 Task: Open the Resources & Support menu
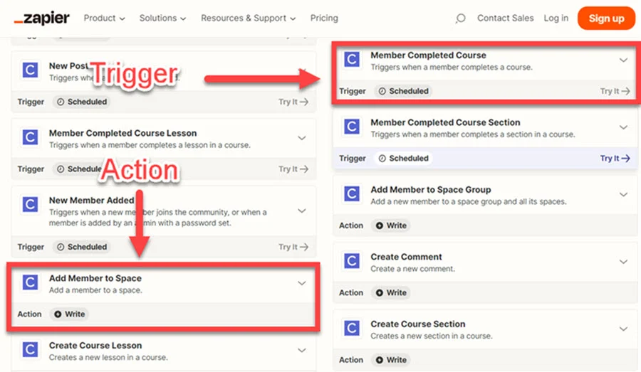pos(249,18)
